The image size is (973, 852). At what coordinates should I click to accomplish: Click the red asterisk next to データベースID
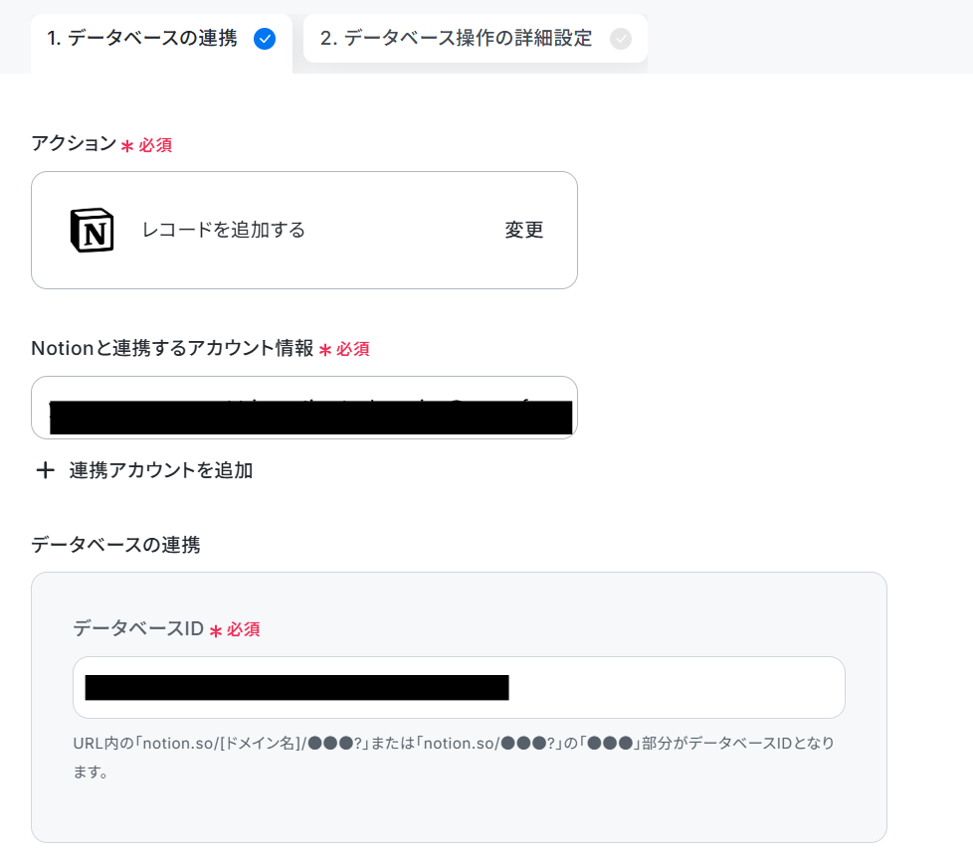[215, 631]
